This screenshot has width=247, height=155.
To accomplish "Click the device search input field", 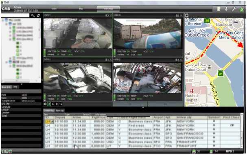I will point(15,15).
